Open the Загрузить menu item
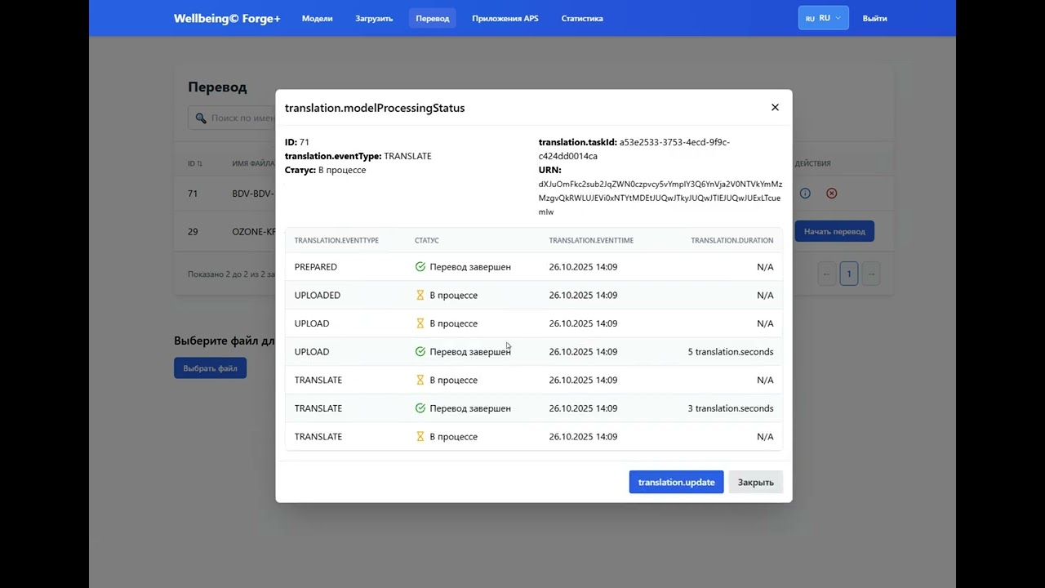This screenshot has width=1045, height=588. pos(374,18)
